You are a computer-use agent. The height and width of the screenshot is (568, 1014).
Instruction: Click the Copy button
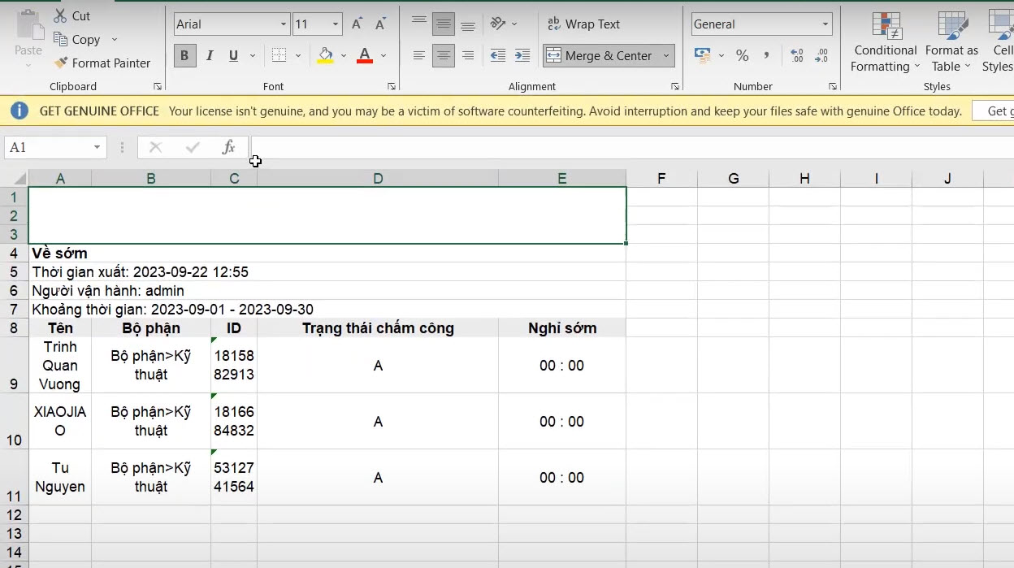pyautogui.click(x=77, y=39)
